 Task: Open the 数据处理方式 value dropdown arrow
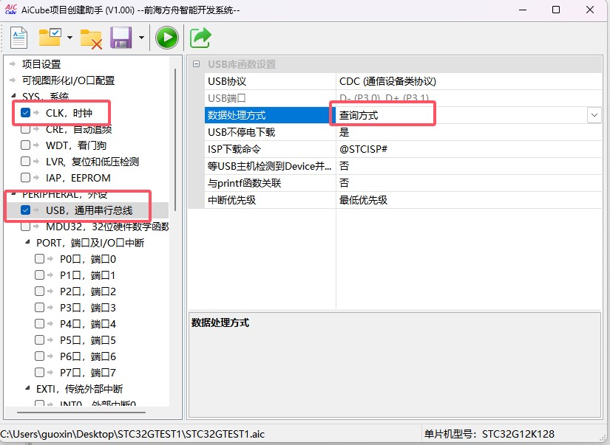coord(594,115)
